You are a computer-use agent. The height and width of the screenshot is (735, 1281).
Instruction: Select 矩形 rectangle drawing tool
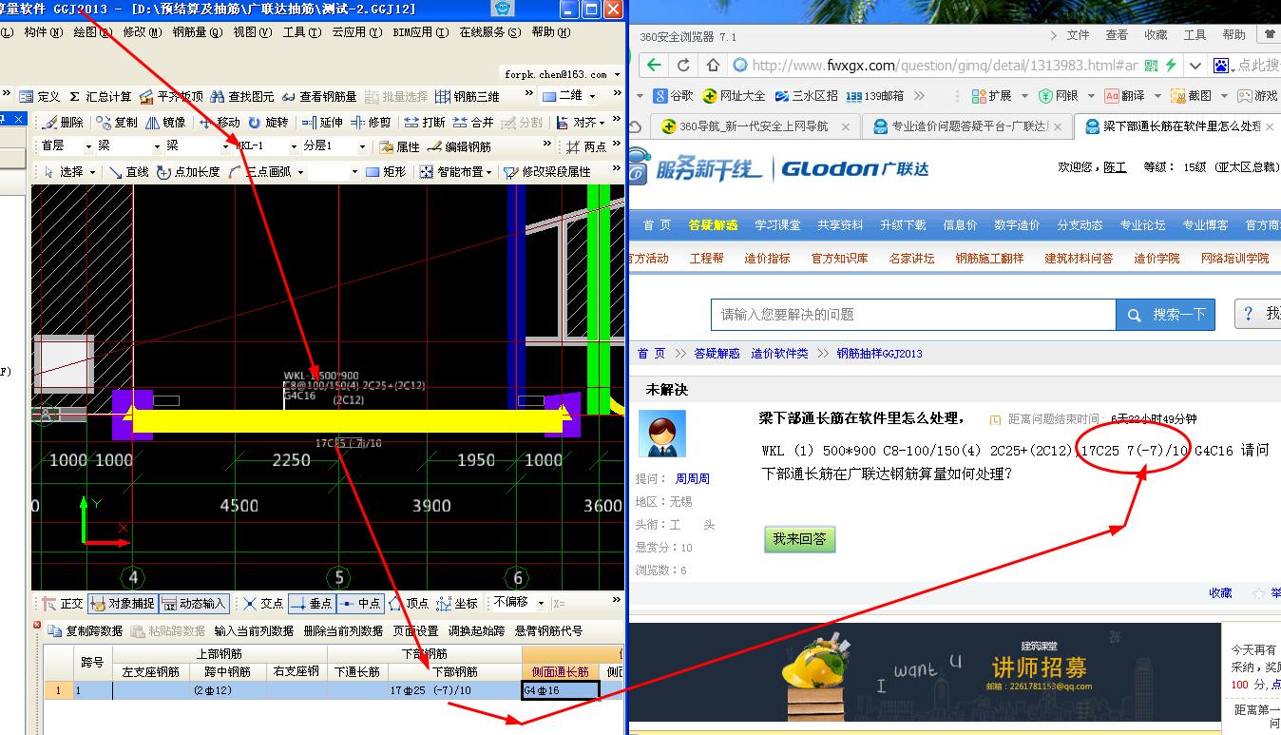(x=385, y=171)
